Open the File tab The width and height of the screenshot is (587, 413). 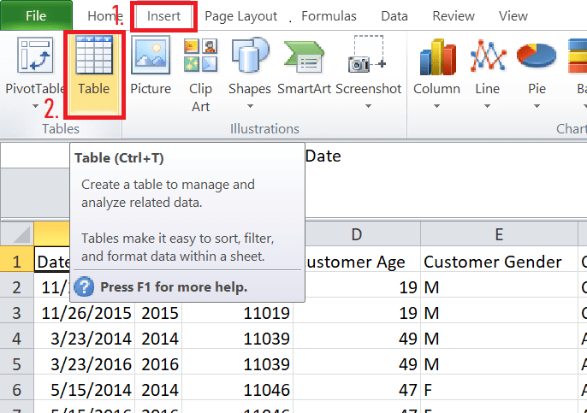pyautogui.click(x=36, y=15)
